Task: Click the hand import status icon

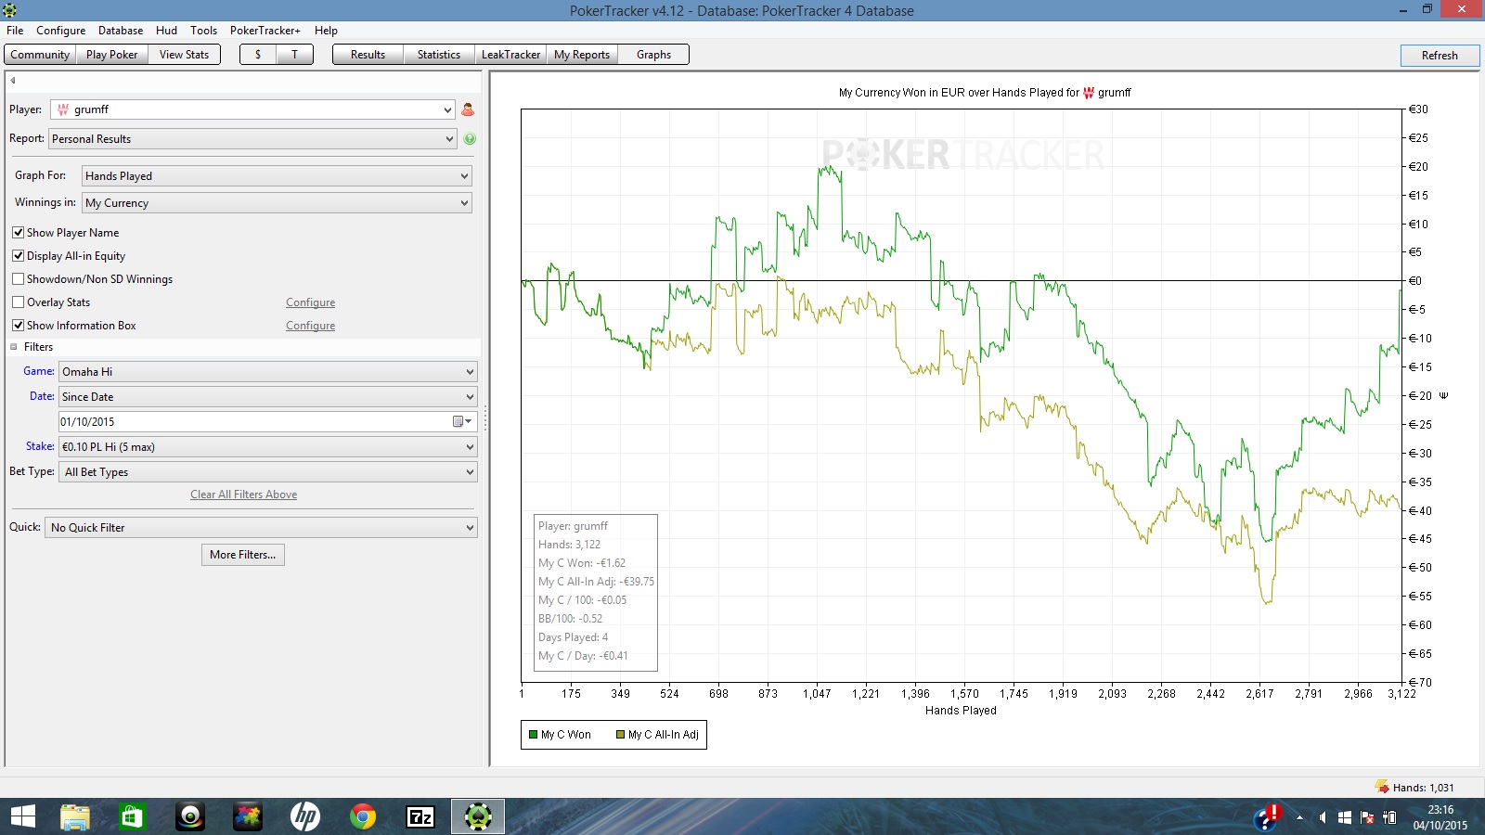Action: point(1381,787)
